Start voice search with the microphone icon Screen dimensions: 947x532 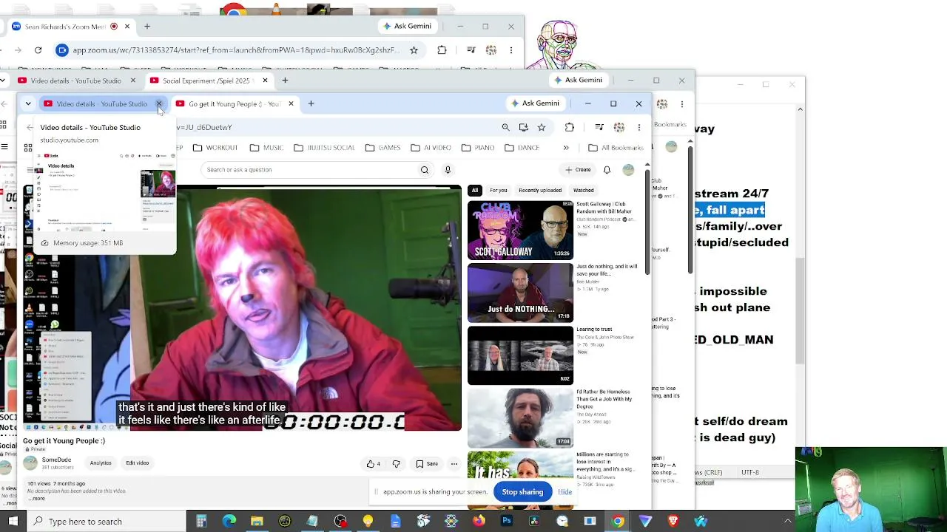(448, 170)
